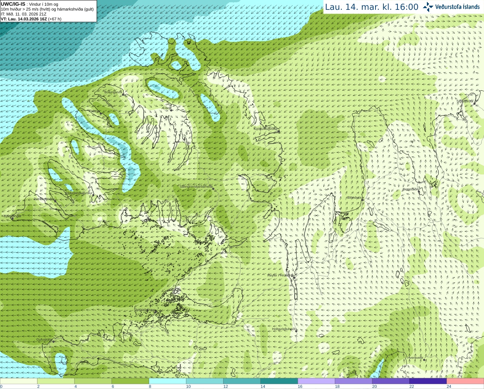Select the 20–22 m/s violet swatch
Screen dimensions: 484x389
pos(391,381)
